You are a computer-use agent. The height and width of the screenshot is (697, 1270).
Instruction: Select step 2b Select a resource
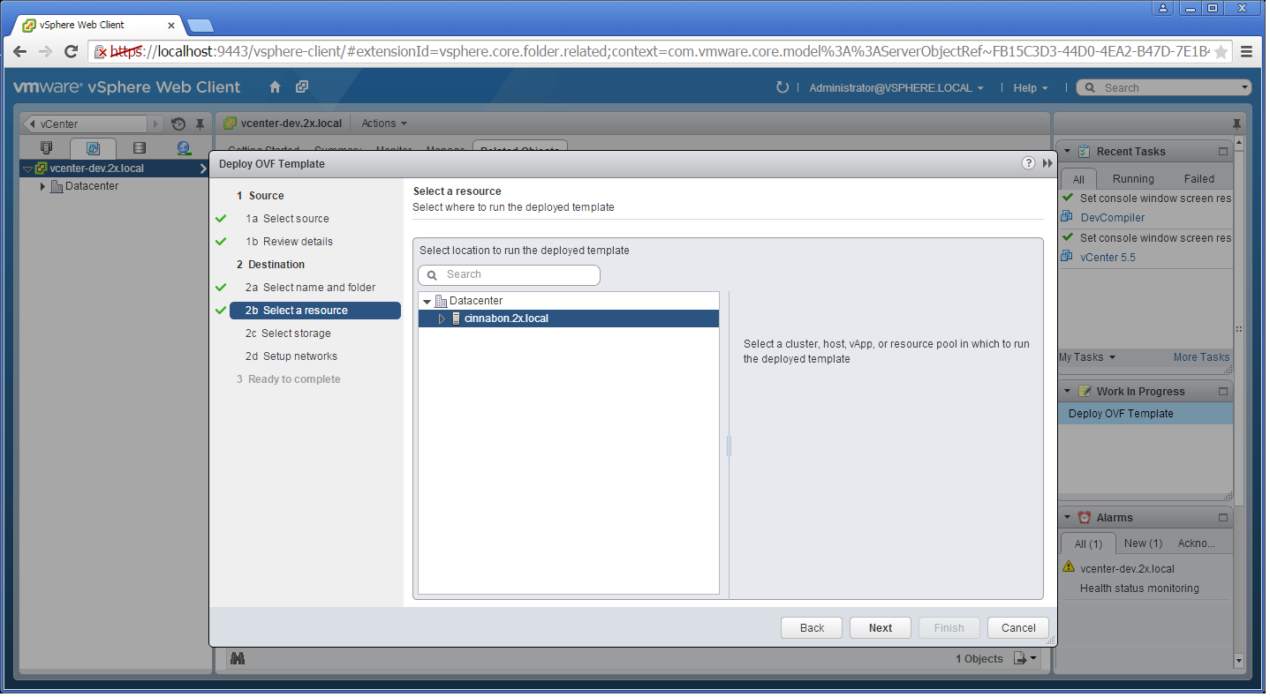coord(314,311)
